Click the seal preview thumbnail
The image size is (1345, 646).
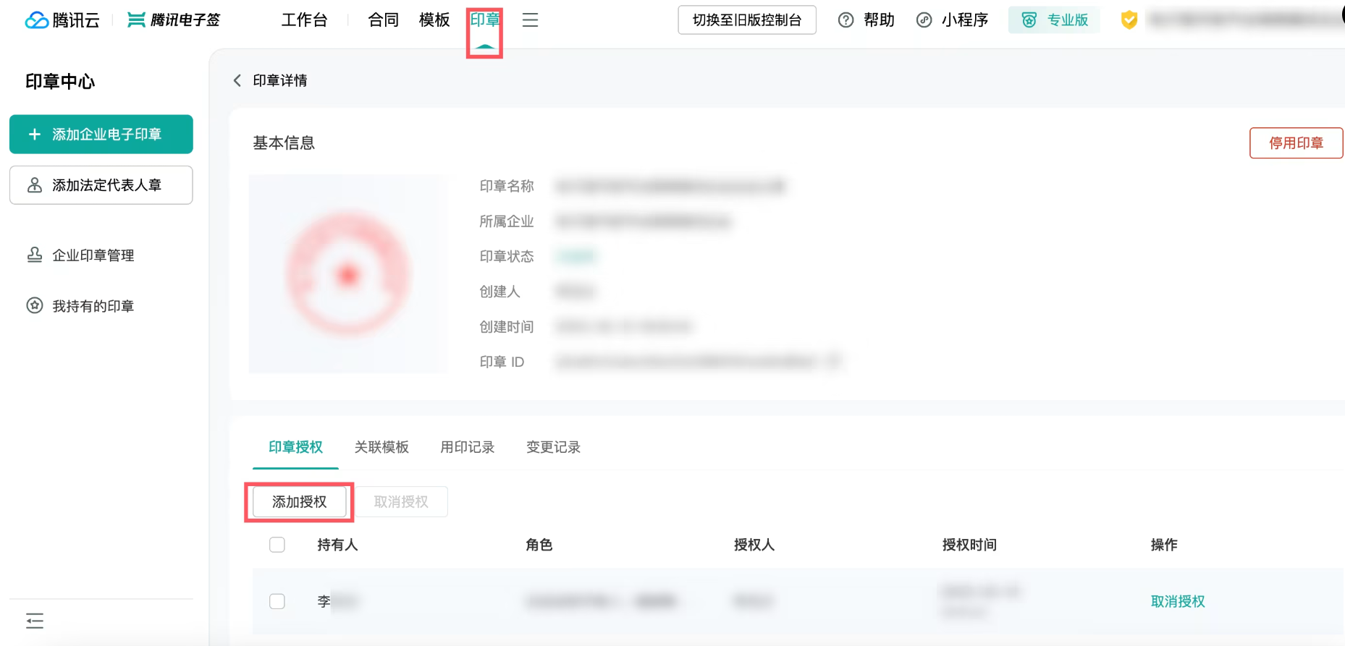pyautogui.click(x=348, y=273)
